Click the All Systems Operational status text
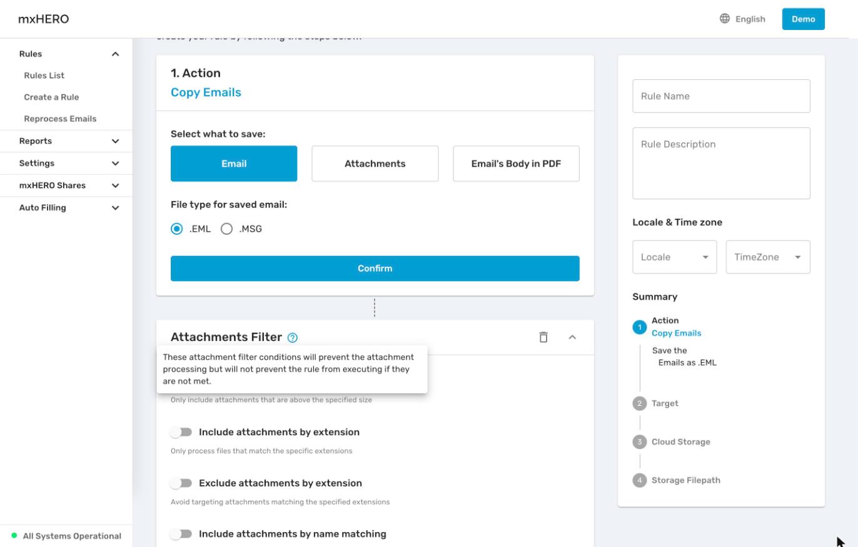The height and width of the screenshot is (547, 858). [72, 536]
